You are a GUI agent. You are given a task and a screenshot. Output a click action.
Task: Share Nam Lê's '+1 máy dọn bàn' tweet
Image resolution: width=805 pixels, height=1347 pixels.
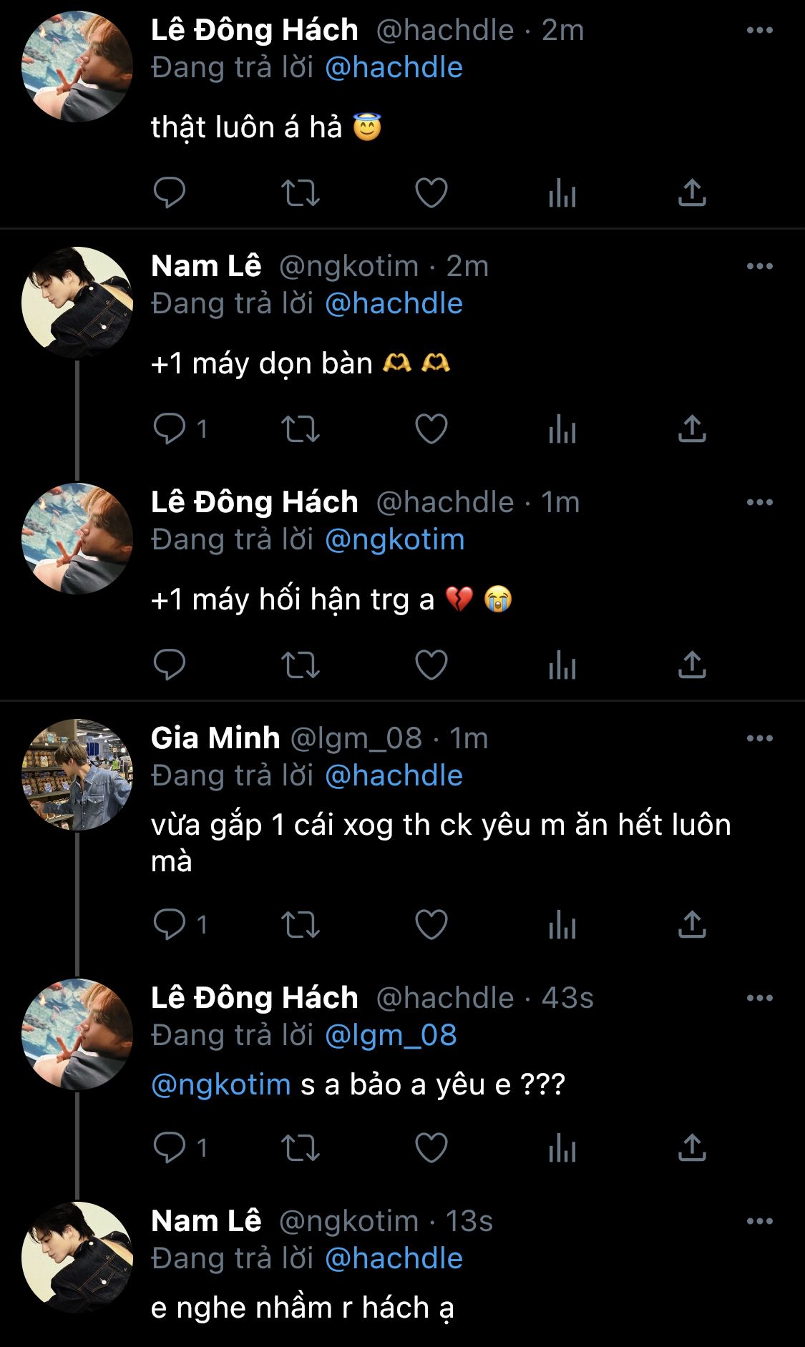pos(692,429)
